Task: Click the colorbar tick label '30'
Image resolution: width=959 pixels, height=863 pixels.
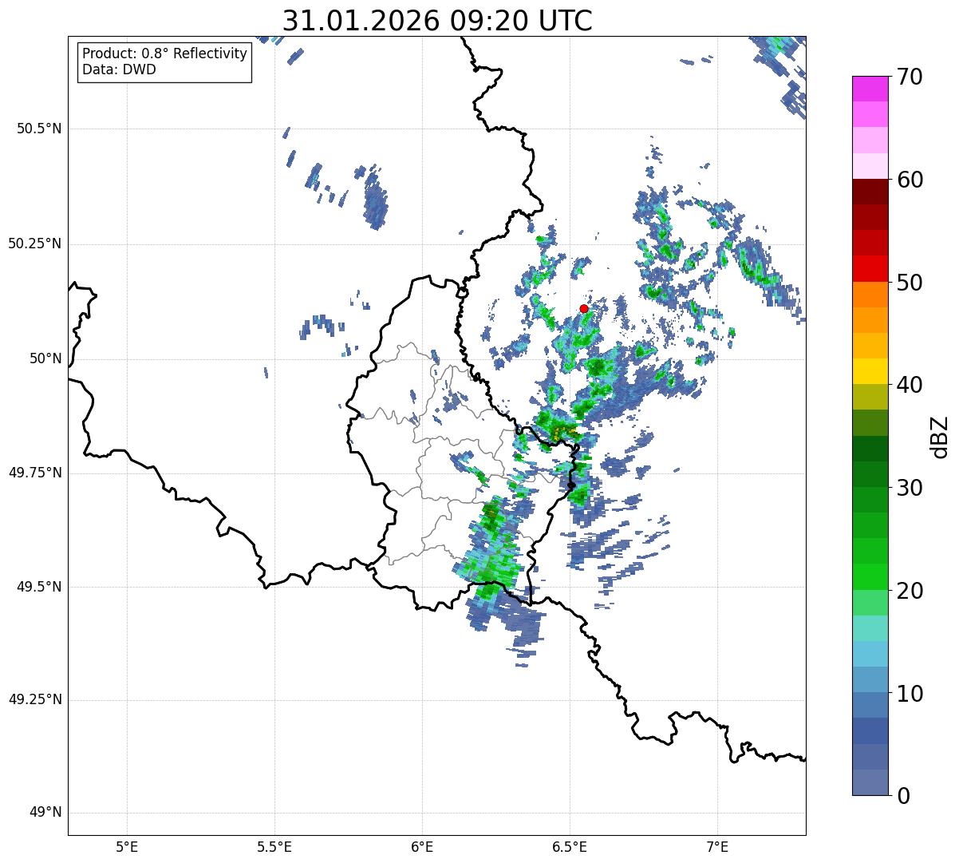Action: (x=910, y=488)
